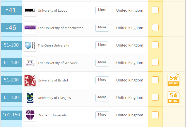Click Bristol's 5-star rating badge
Viewport: 193px width, 127px height.
(x=173, y=80)
